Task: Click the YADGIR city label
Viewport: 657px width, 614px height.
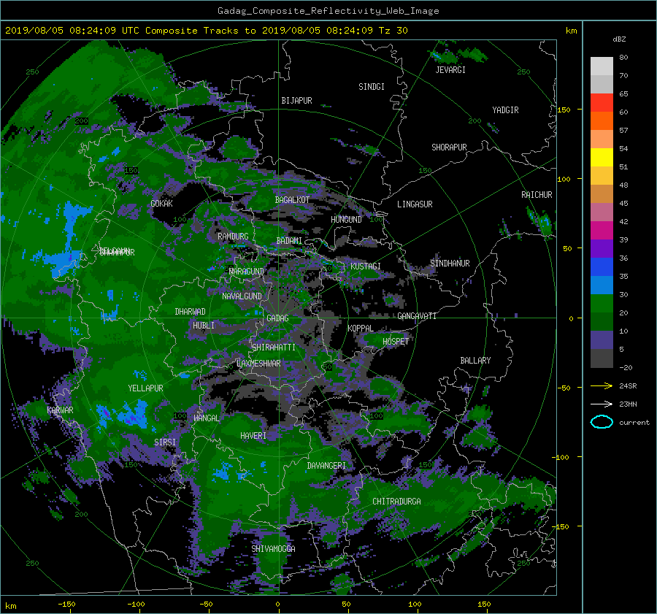Action: point(505,110)
